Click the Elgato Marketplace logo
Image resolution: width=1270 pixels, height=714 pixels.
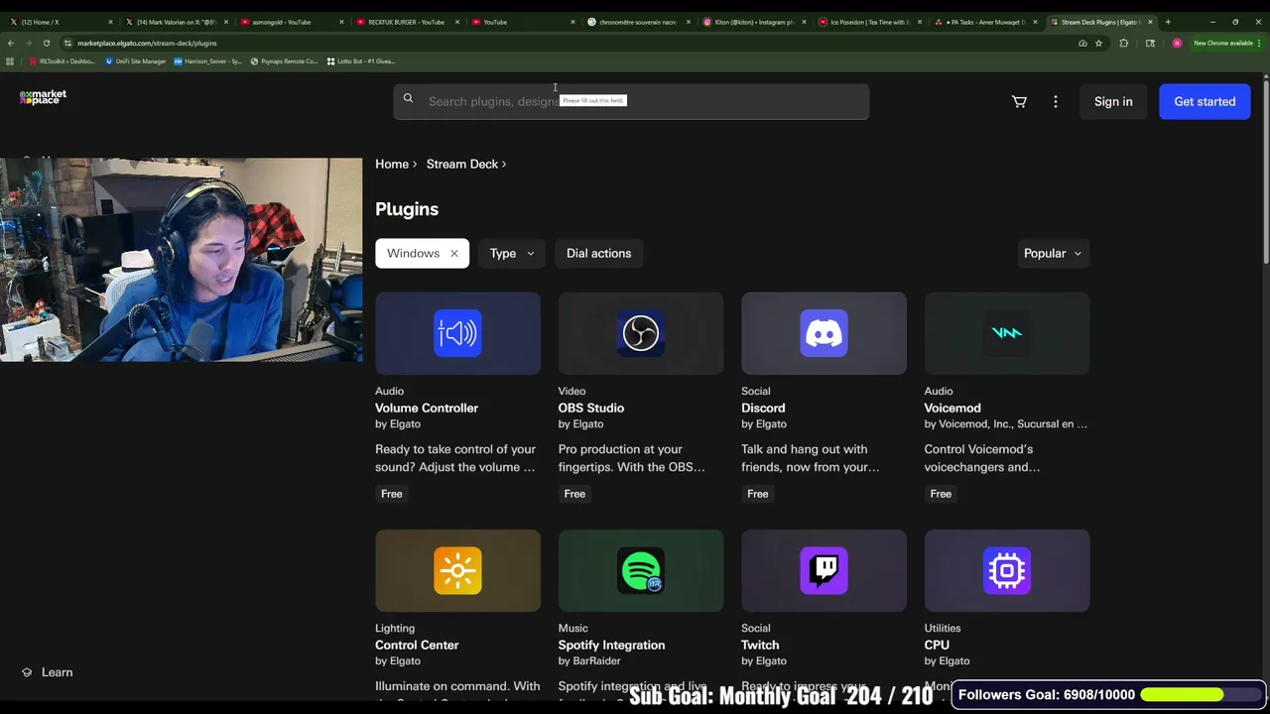[43, 97]
